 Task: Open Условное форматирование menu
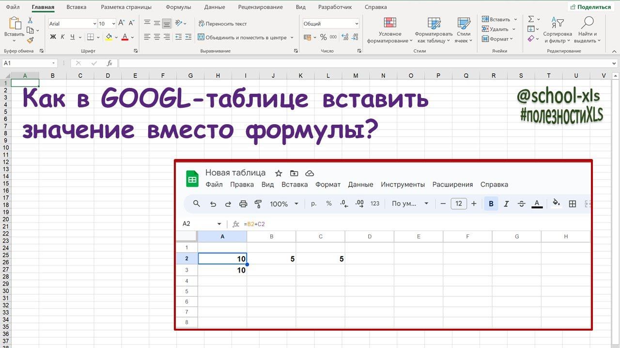389,30
